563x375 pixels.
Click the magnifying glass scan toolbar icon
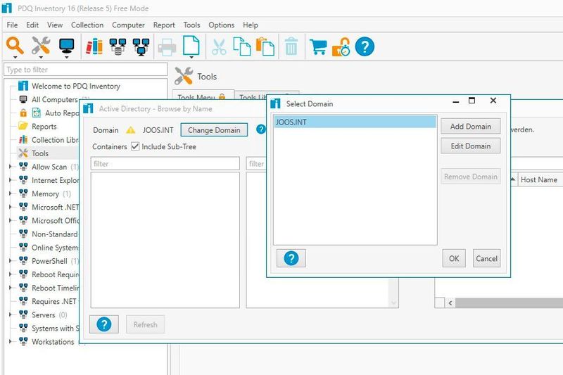[x=15, y=46]
